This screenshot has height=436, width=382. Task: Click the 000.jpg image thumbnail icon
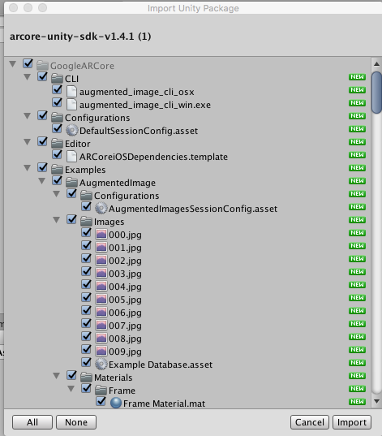click(101, 234)
